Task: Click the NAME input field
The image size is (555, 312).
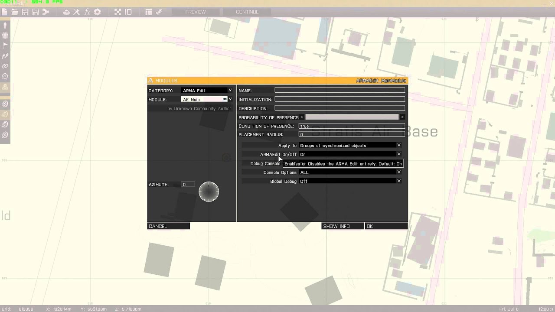Action: tap(340, 90)
